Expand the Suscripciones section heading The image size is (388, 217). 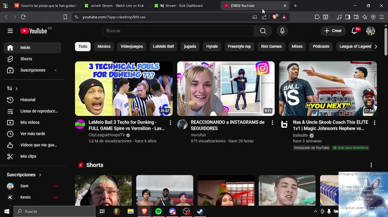24,175
